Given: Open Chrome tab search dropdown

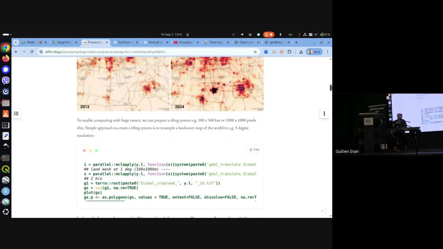Looking at the screenshot, I should [x=16, y=42].
